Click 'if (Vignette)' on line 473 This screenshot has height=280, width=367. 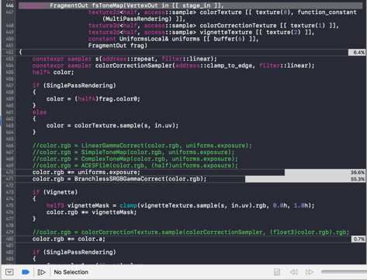(x=55, y=192)
